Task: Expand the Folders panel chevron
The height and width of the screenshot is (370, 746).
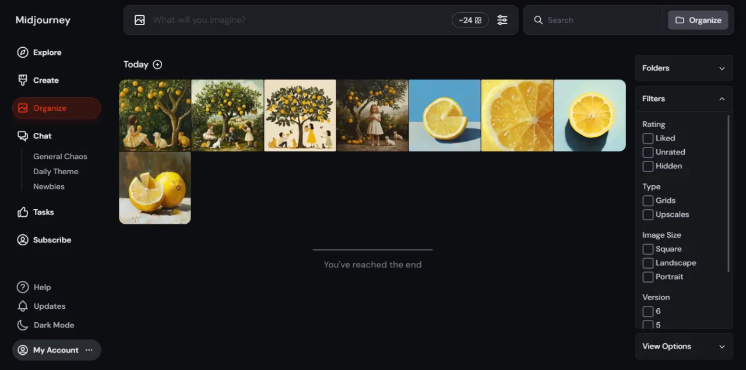Action: 722,68
